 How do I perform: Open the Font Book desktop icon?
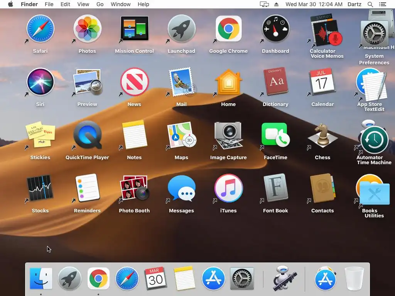coord(275,188)
